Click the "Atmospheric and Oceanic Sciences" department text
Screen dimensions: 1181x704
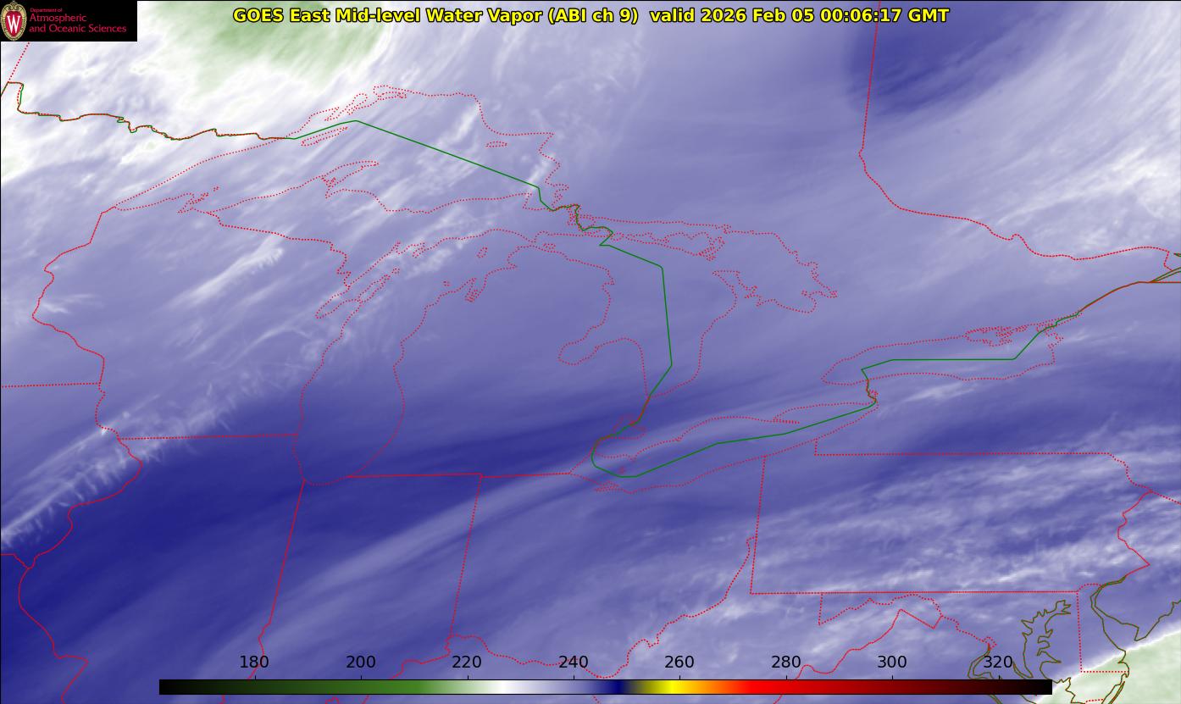click(x=77, y=23)
